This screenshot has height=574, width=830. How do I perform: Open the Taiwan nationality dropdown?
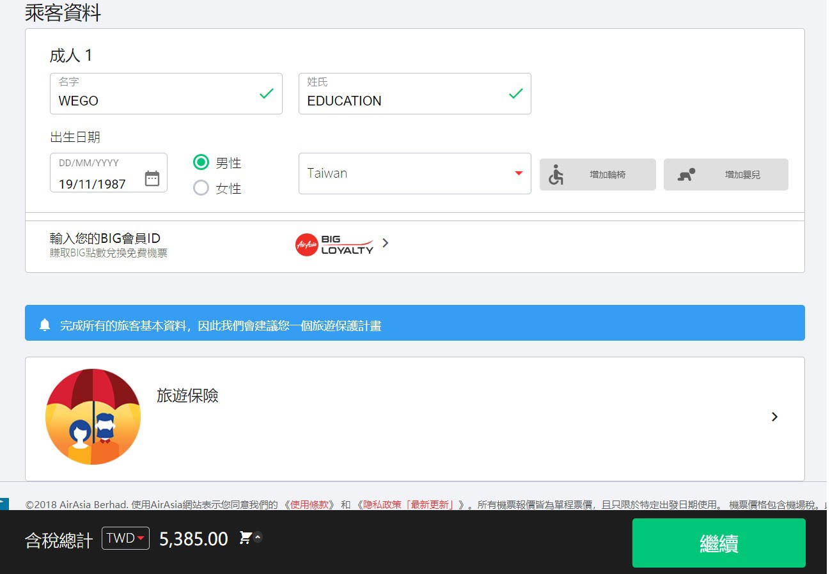click(414, 173)
